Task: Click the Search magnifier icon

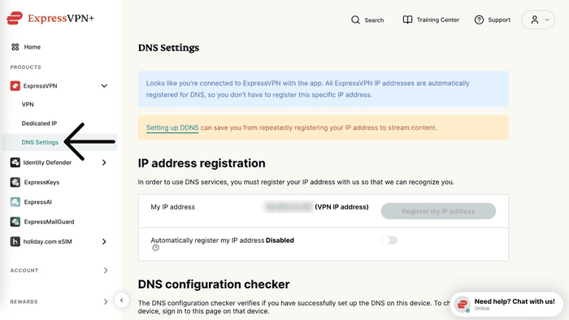Action: [356, 20]
